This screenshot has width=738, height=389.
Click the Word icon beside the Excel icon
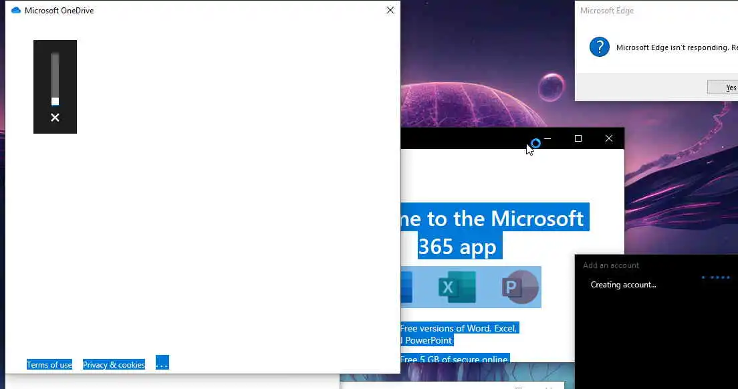point(406,287)
